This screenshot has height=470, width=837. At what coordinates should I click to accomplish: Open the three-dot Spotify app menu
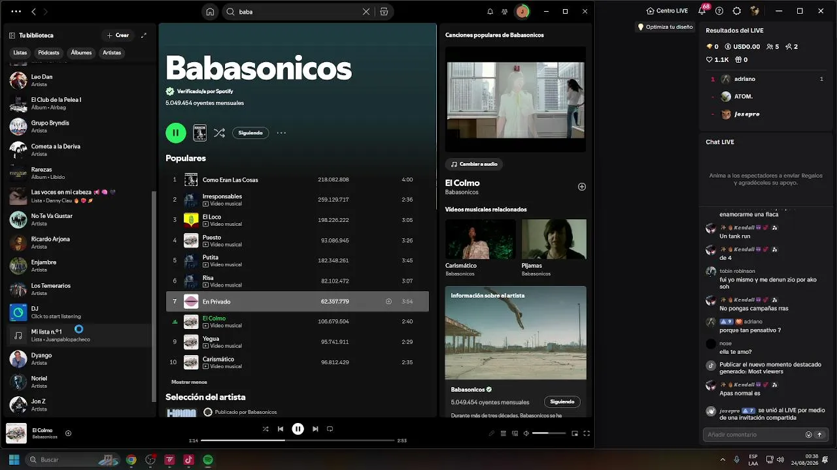pyautogui.click(x=16, y=11)
